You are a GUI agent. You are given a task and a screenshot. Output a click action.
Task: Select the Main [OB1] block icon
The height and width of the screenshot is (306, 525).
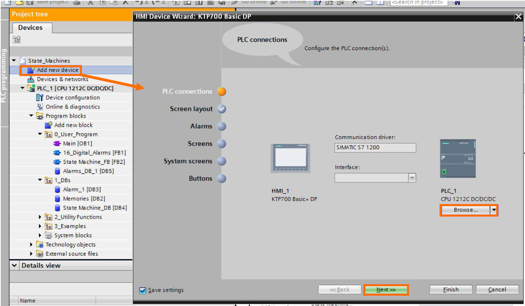point(57,143)
